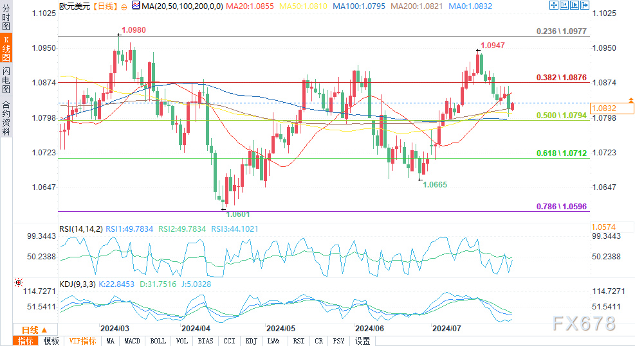The width and height of the screenshot is (635, 346).
Task: Click the 0.786 \ 1.0596 Fibonacci label
Action: 561,207
